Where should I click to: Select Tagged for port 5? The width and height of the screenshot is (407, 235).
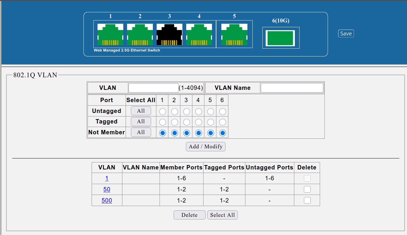(211, 122)
